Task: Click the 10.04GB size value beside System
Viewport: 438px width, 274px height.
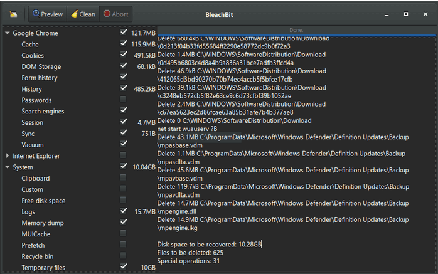Action: 144,167
